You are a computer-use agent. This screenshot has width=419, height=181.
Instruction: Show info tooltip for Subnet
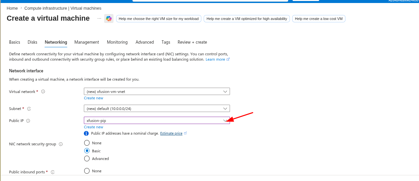[29, 109]
